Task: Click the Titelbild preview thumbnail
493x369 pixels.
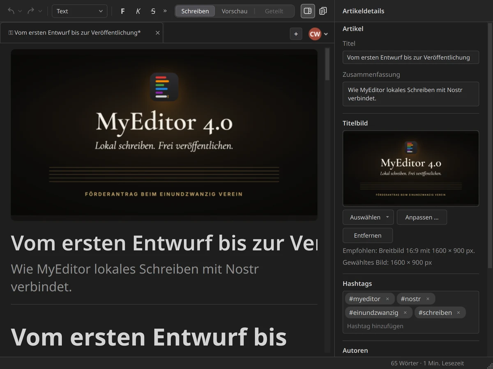Action: tap(411, 168)
